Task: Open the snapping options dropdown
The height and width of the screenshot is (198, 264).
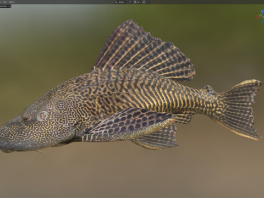Action: point(139,2)
